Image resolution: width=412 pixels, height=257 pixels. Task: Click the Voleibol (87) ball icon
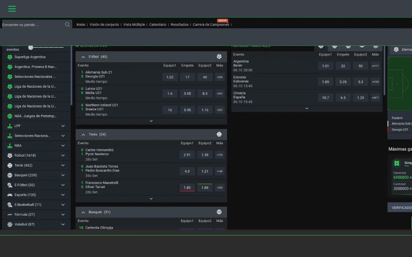[10, 224]
